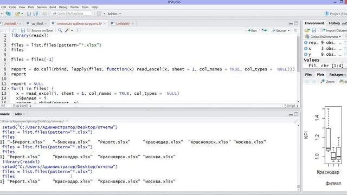Screen dimensions: 347x195
Task: Open the Session menu
Action: [42, 7]
